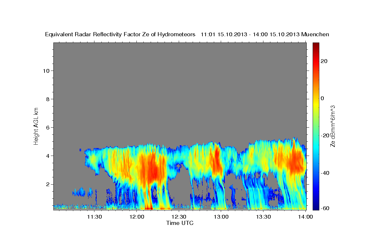
Task: Click the colorbar value -60
Action: [x=325, y=208]
